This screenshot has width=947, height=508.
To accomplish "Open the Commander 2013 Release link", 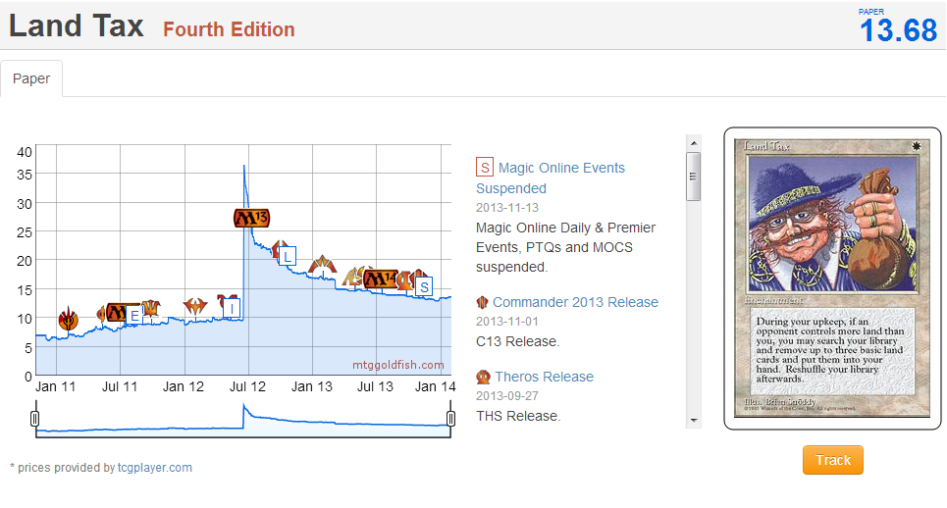I will coord(575,302).
